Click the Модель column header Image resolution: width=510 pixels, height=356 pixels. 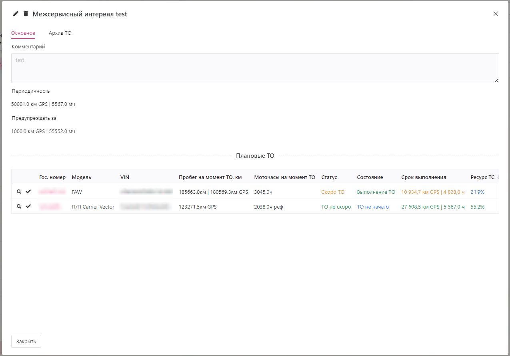point(82,177)
